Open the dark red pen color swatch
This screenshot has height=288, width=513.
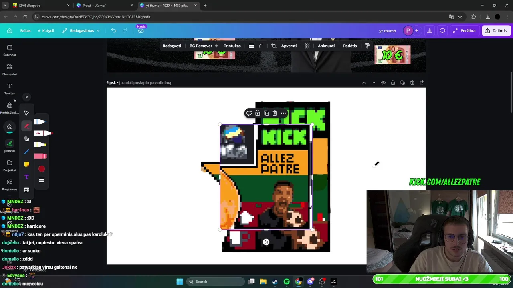point(42,169)
